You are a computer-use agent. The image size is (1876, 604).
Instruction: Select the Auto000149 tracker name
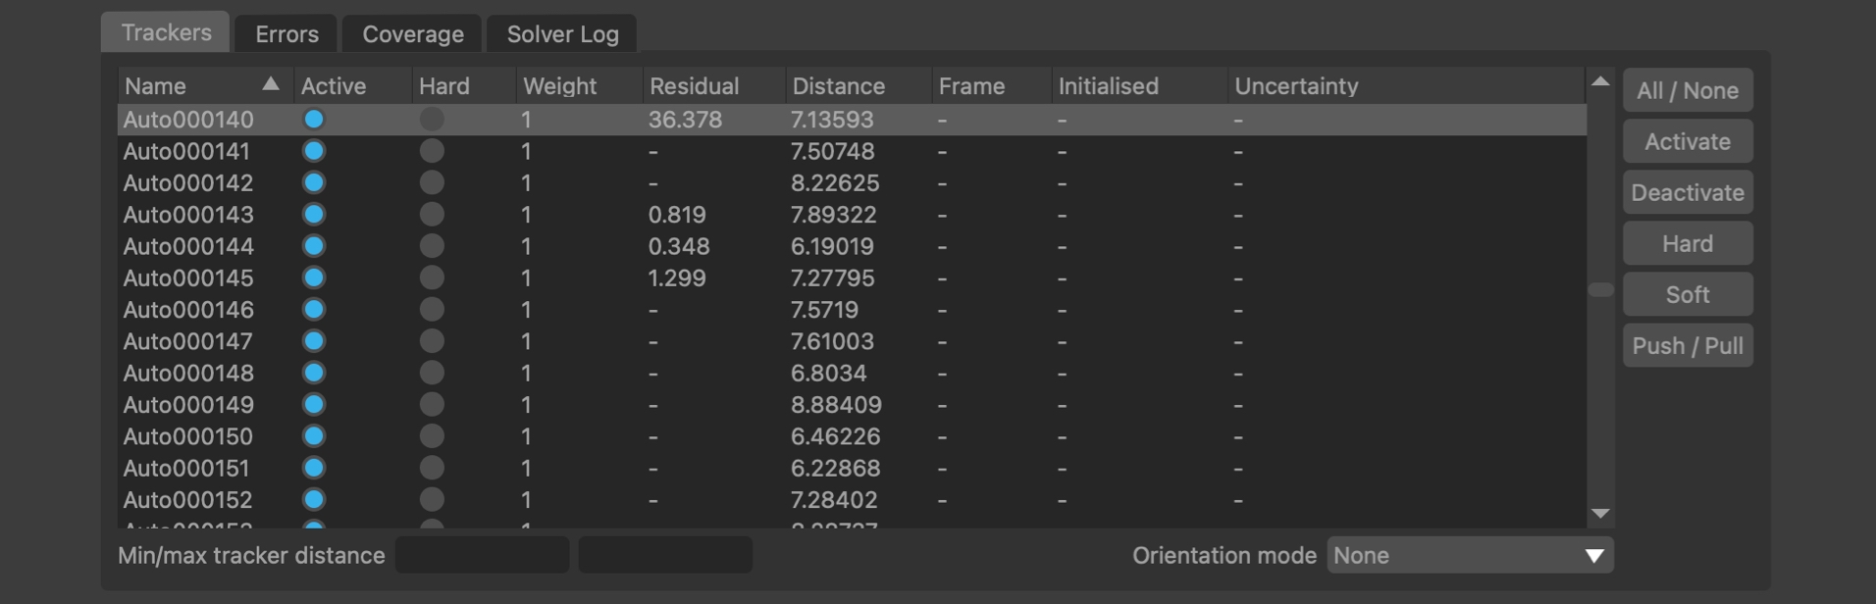tap(188, 405)
